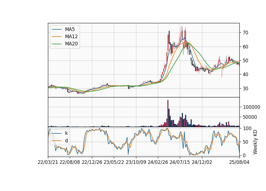266x191 pixels.
Task: Click the MA5 legend label
Action: click(70, 29)
